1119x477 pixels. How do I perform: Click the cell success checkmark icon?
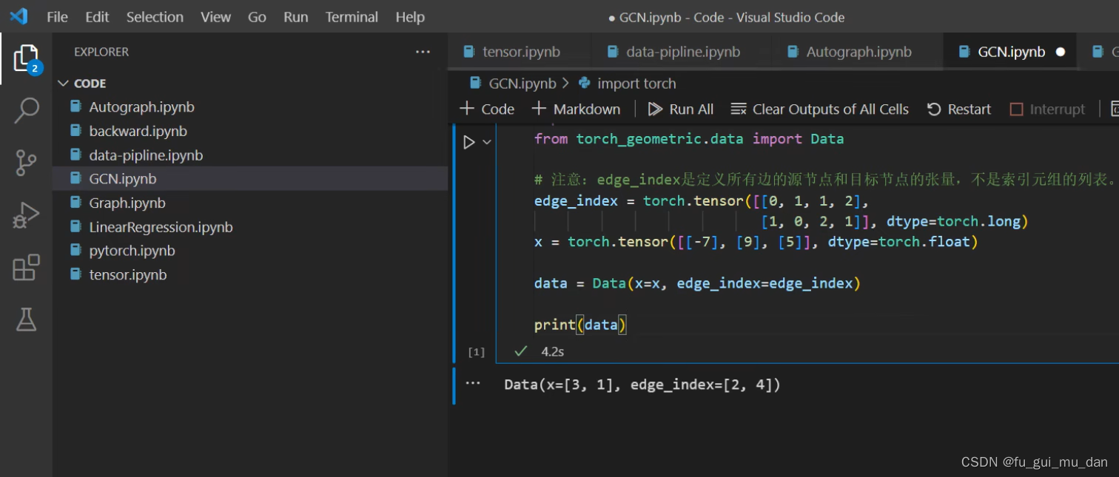click(x=520, y=351)
